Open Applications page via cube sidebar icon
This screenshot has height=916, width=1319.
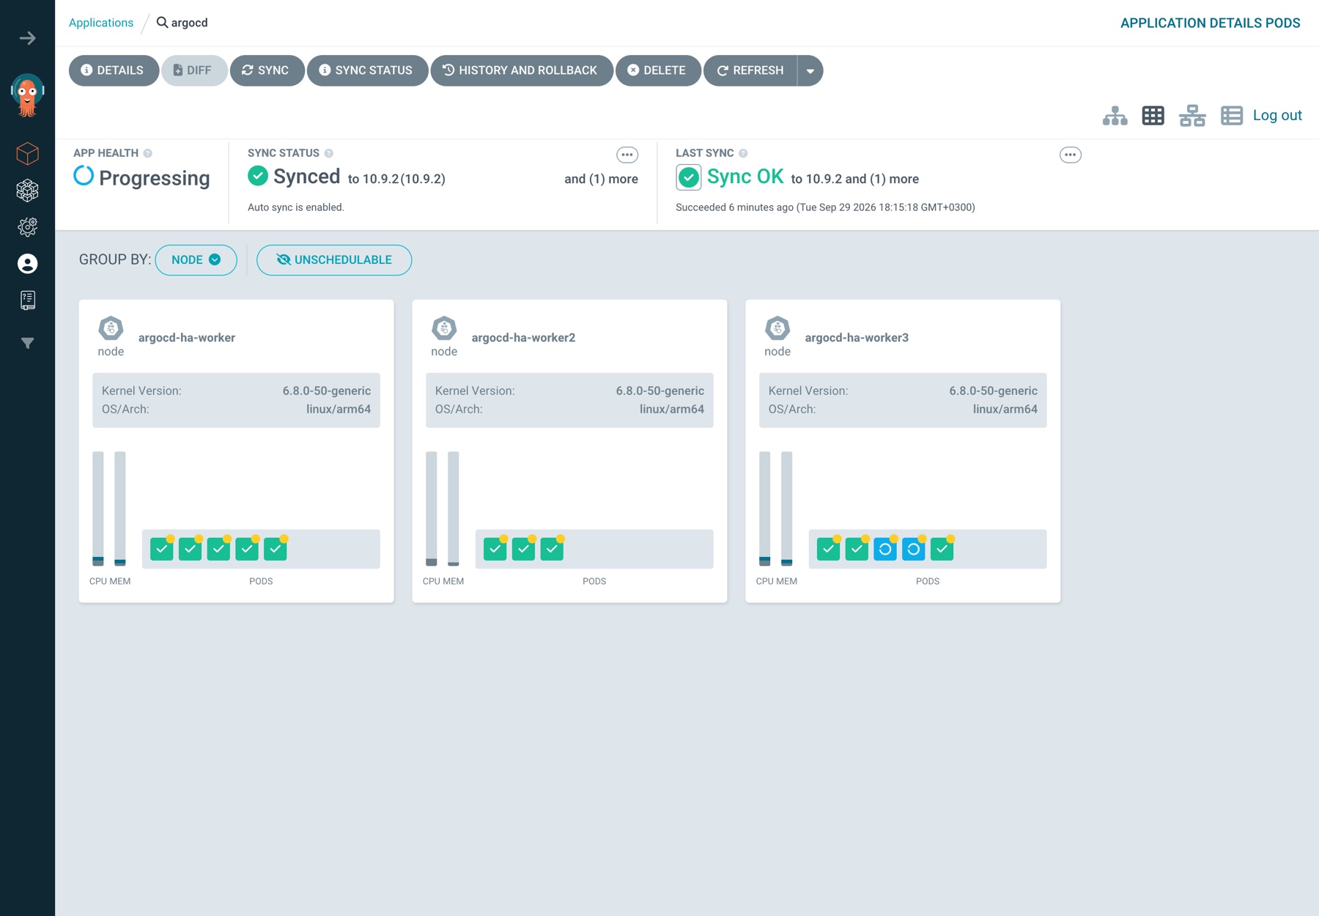coord(27,154)
